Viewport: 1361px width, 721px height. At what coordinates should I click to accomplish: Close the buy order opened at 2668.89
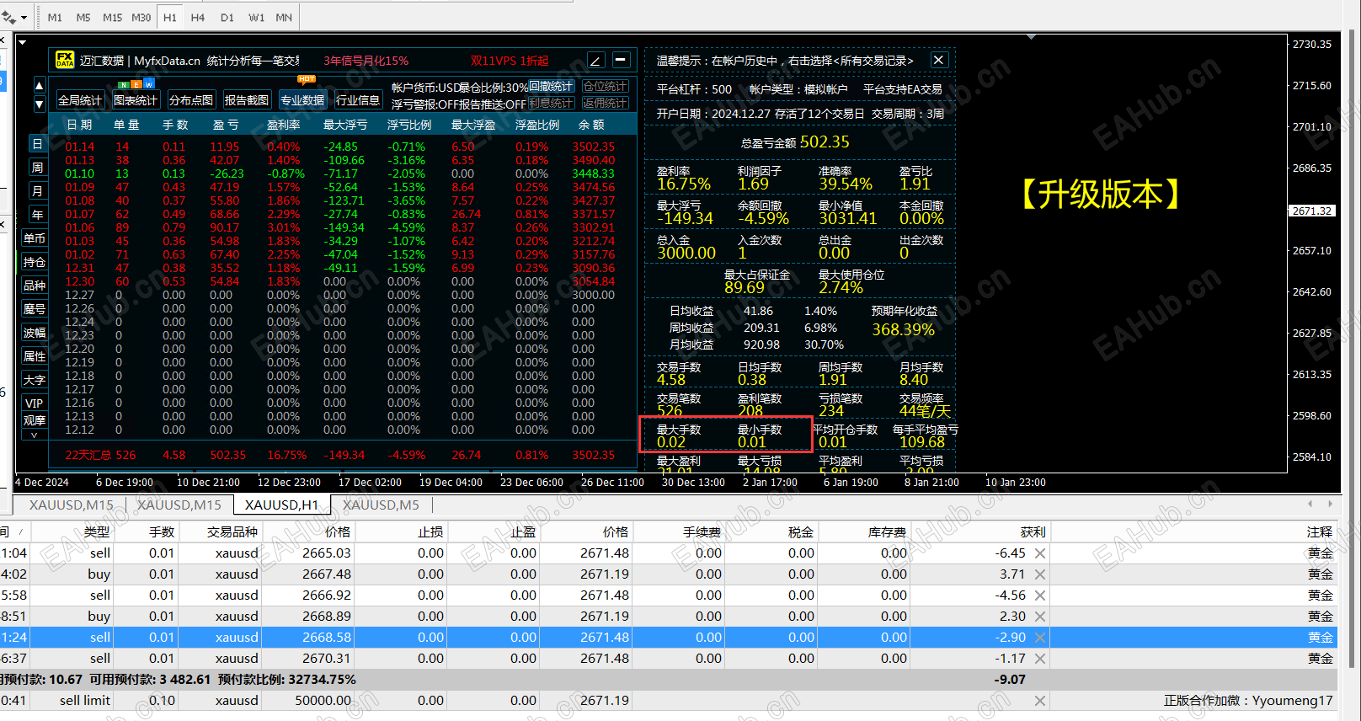point(1040,617)
